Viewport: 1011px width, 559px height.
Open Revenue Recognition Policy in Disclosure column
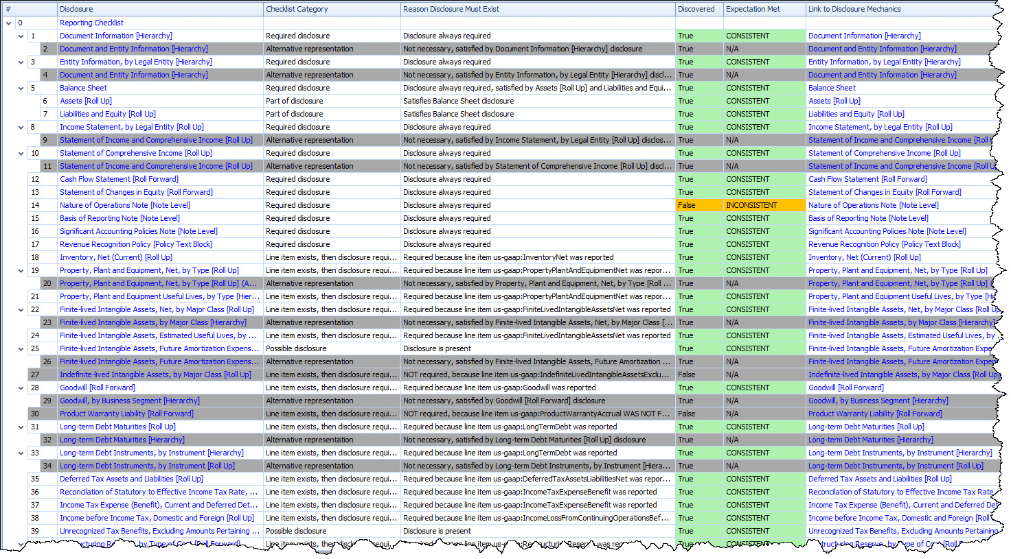[136, 244]
